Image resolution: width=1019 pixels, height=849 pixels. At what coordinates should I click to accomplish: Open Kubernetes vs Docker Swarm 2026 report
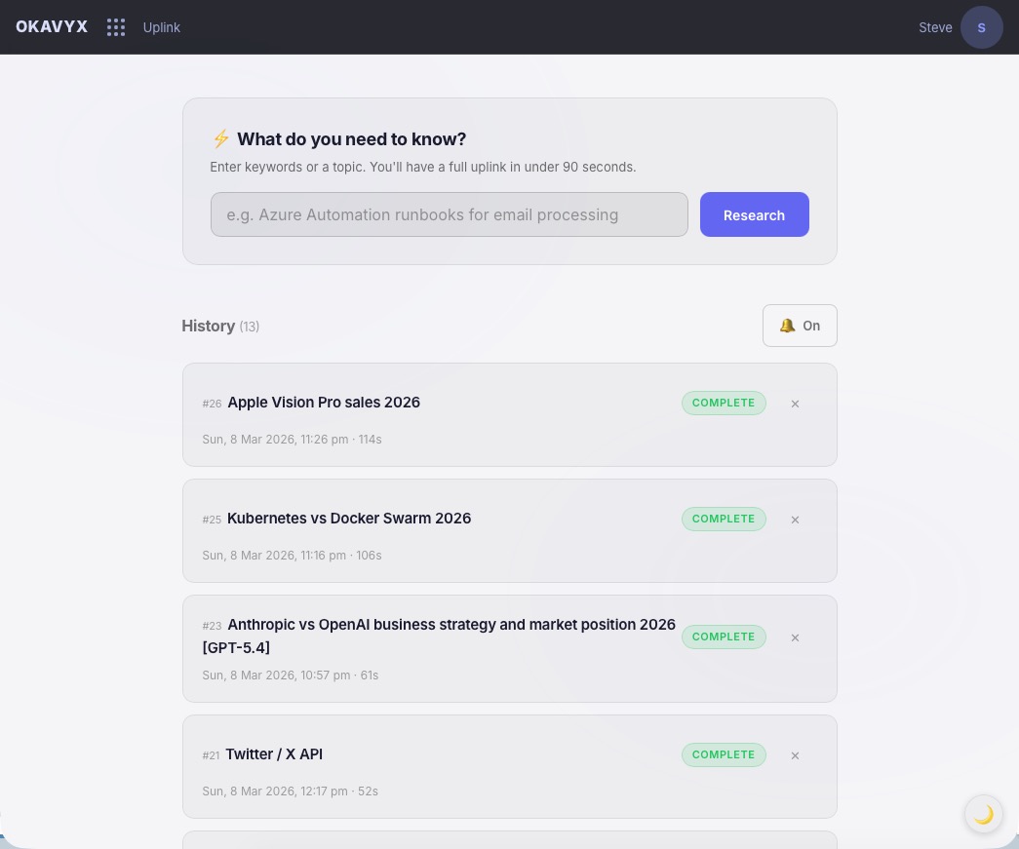tap(349, 519)
